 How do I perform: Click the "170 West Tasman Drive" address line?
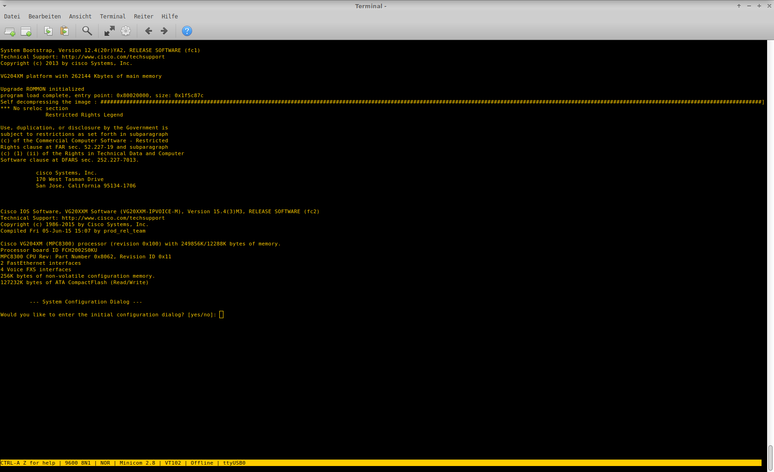(70, 180)
